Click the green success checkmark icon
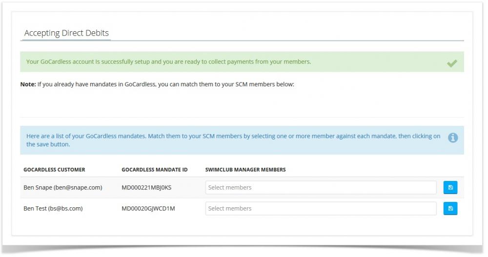 click(452, 63)
